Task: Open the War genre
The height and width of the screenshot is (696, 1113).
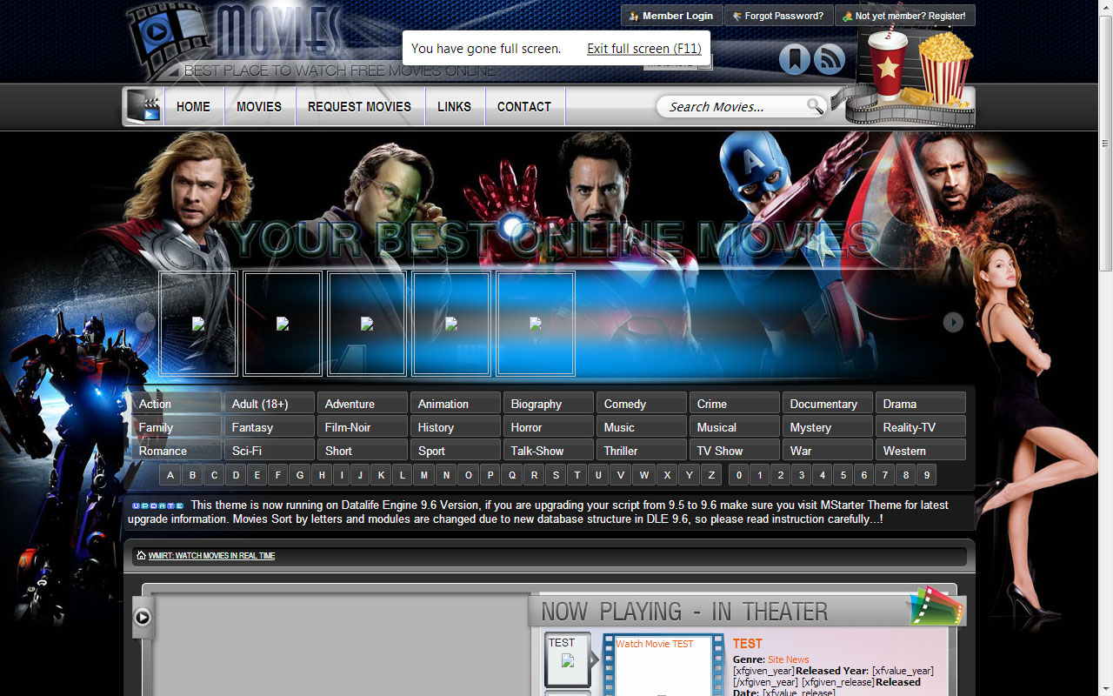Action: [828, 451]
